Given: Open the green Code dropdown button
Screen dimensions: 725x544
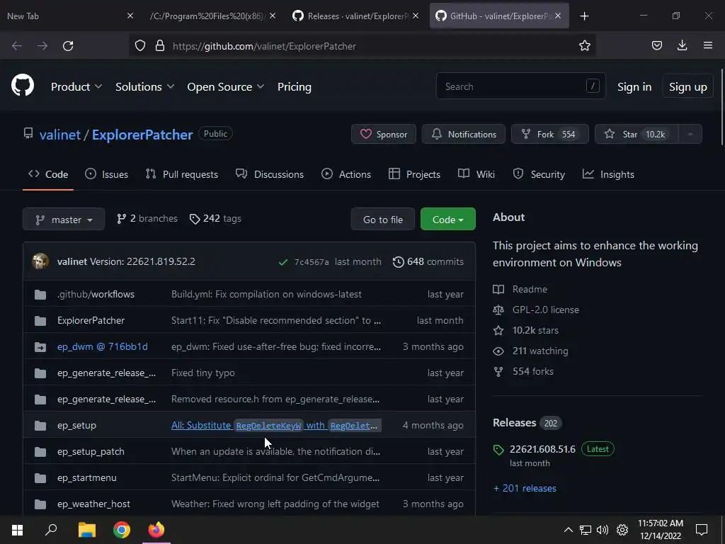Looking at the screenshot, I should coord(447,220).
